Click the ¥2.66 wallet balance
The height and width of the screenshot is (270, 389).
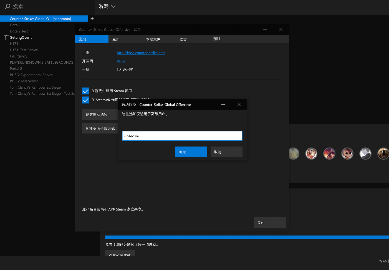(383, 261)
